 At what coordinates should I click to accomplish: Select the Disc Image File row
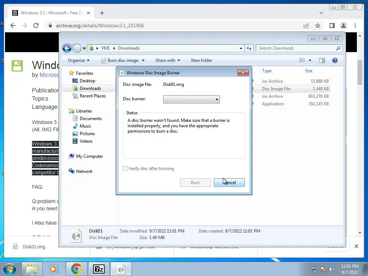(x=290, y=89)
